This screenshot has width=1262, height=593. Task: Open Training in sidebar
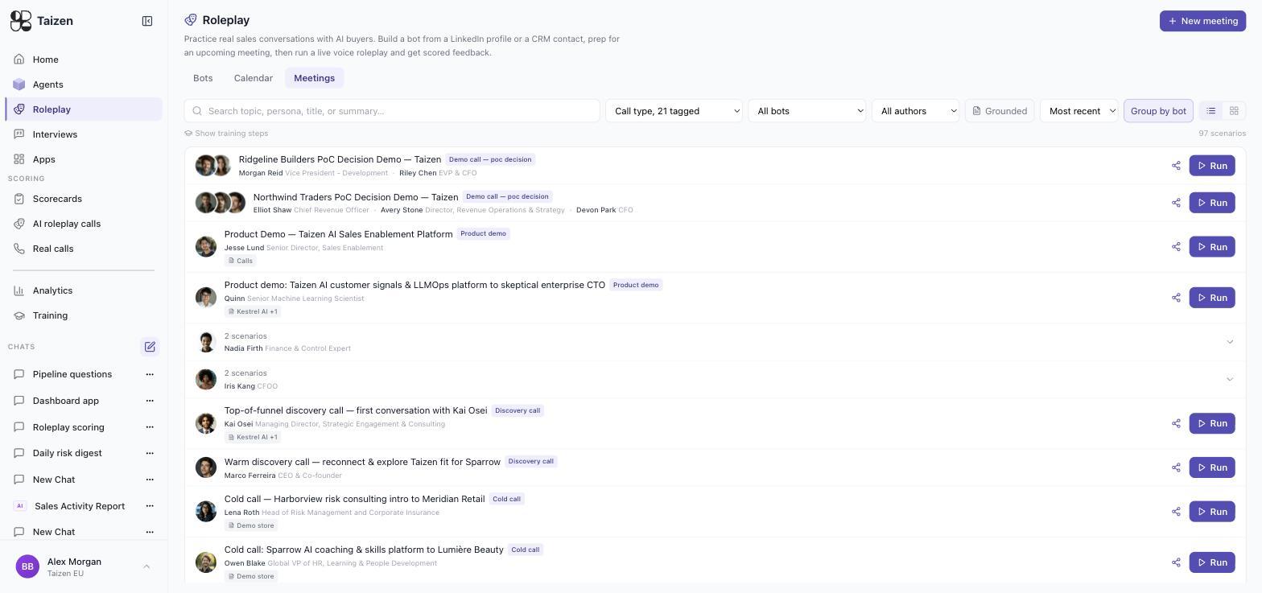click(84, 315)
